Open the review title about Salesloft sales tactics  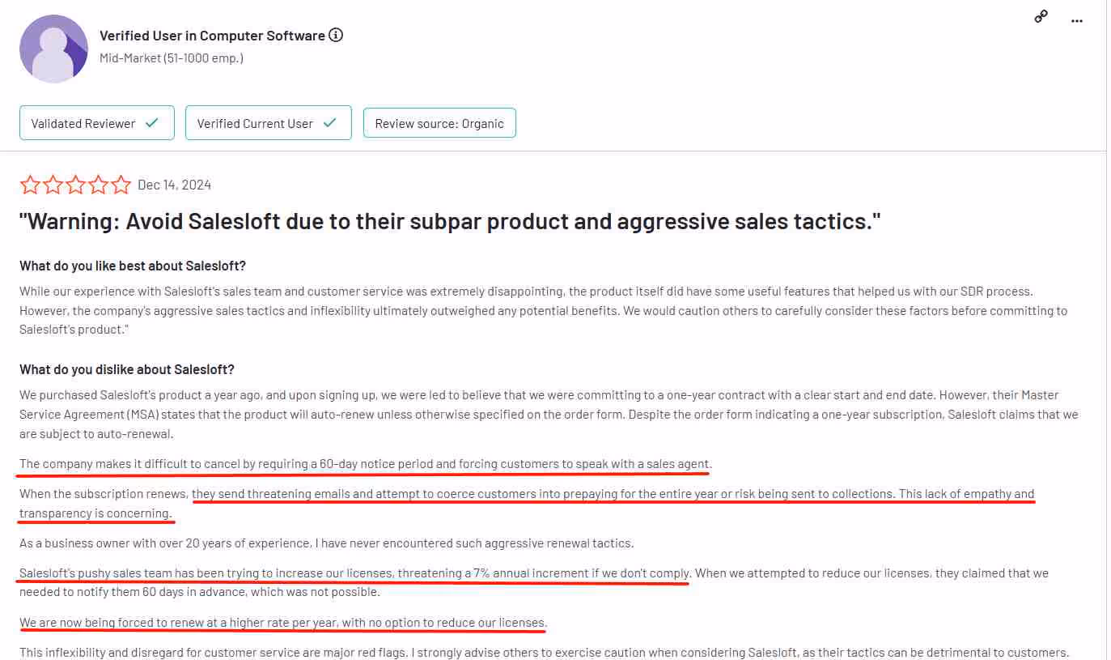[x=451, y=220]
